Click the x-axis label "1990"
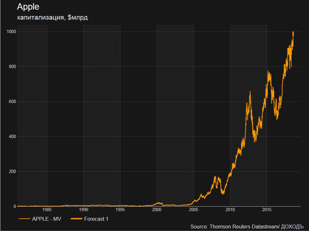Screen dimensions: 309x231 83,210
